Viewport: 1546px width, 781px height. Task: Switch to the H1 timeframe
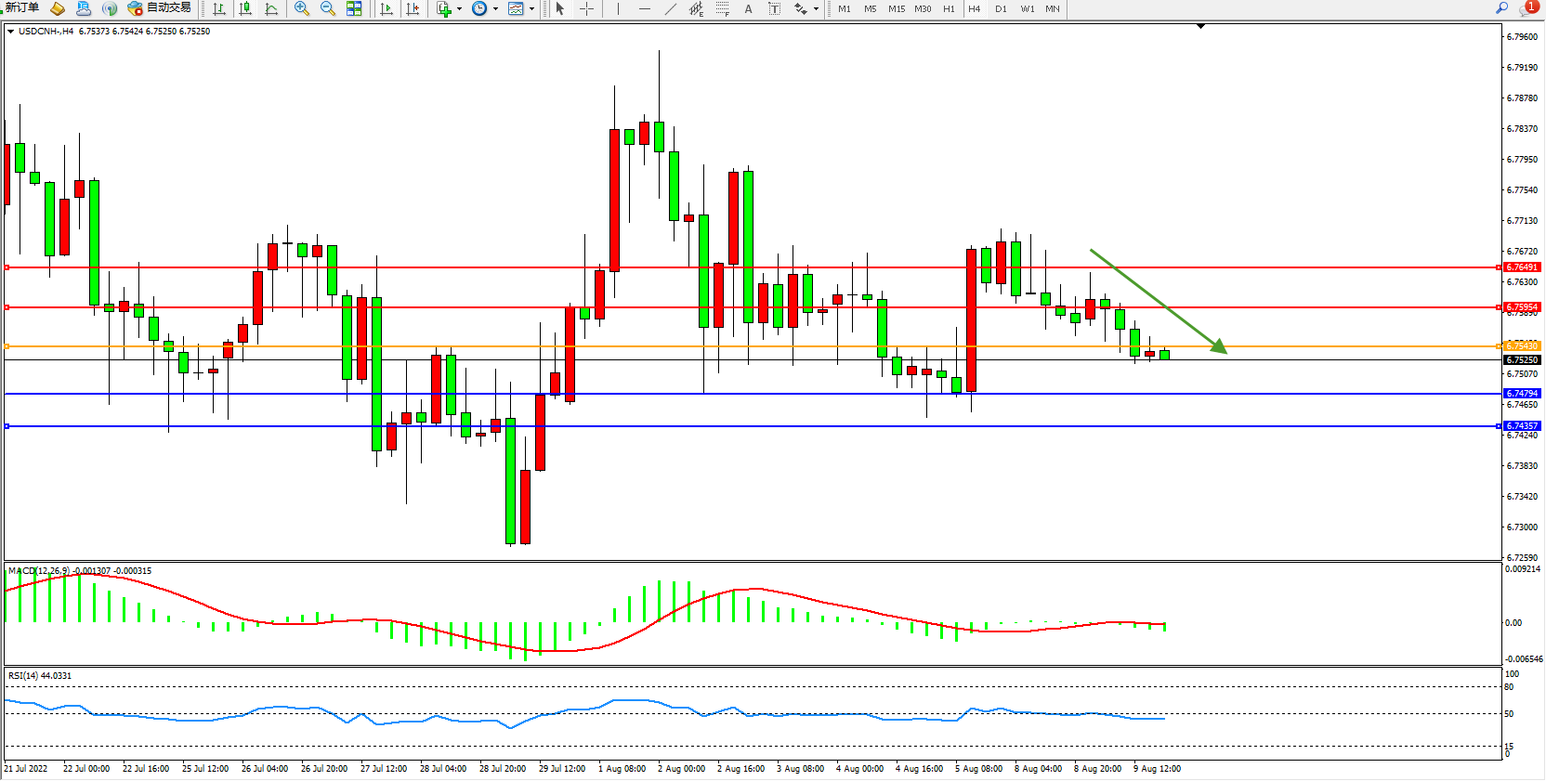(x=949, y=8)
